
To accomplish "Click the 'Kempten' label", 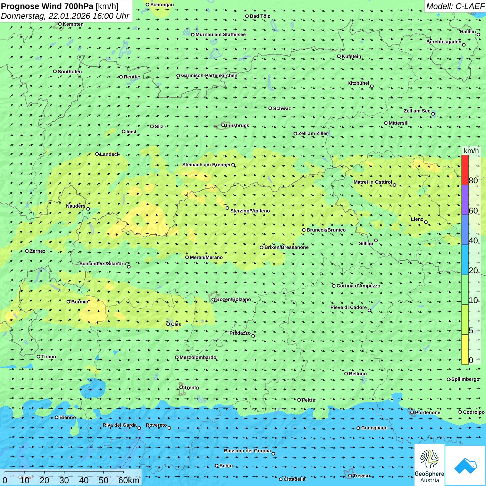I will [x=73, y=24].
